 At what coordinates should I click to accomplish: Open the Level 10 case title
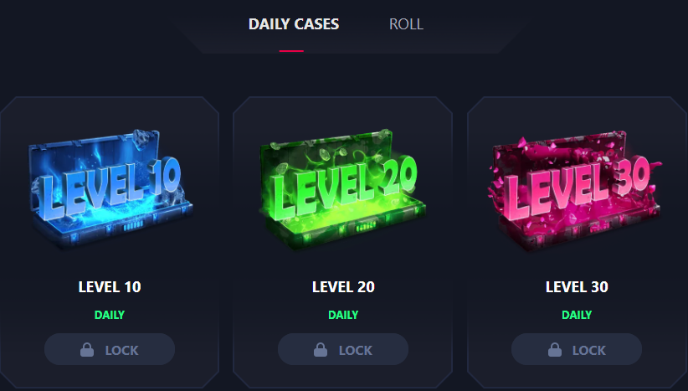(x=110, y=287)
